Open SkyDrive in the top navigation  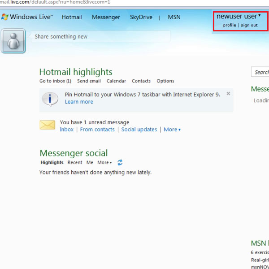pos(141,17)
